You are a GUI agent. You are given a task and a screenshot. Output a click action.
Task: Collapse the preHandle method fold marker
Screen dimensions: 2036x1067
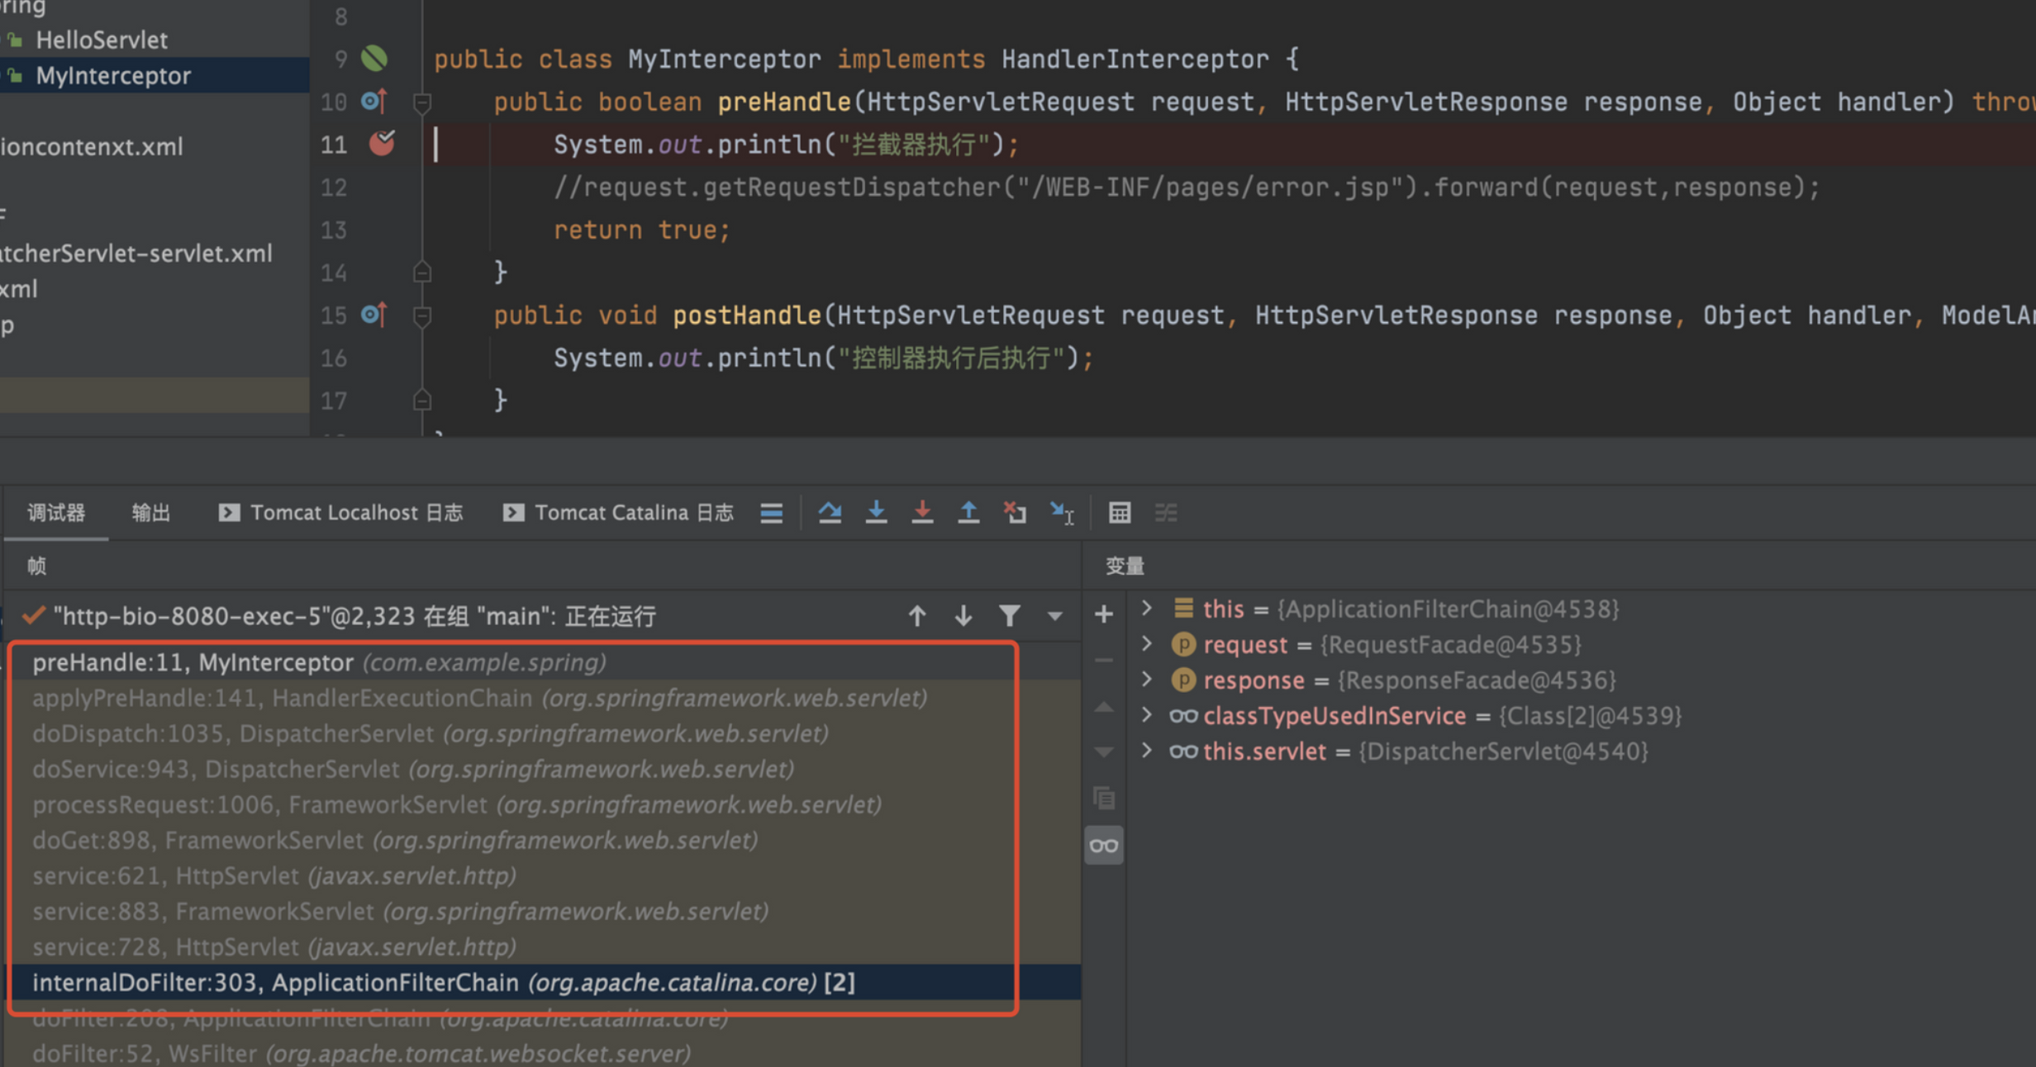pos(422,103)
